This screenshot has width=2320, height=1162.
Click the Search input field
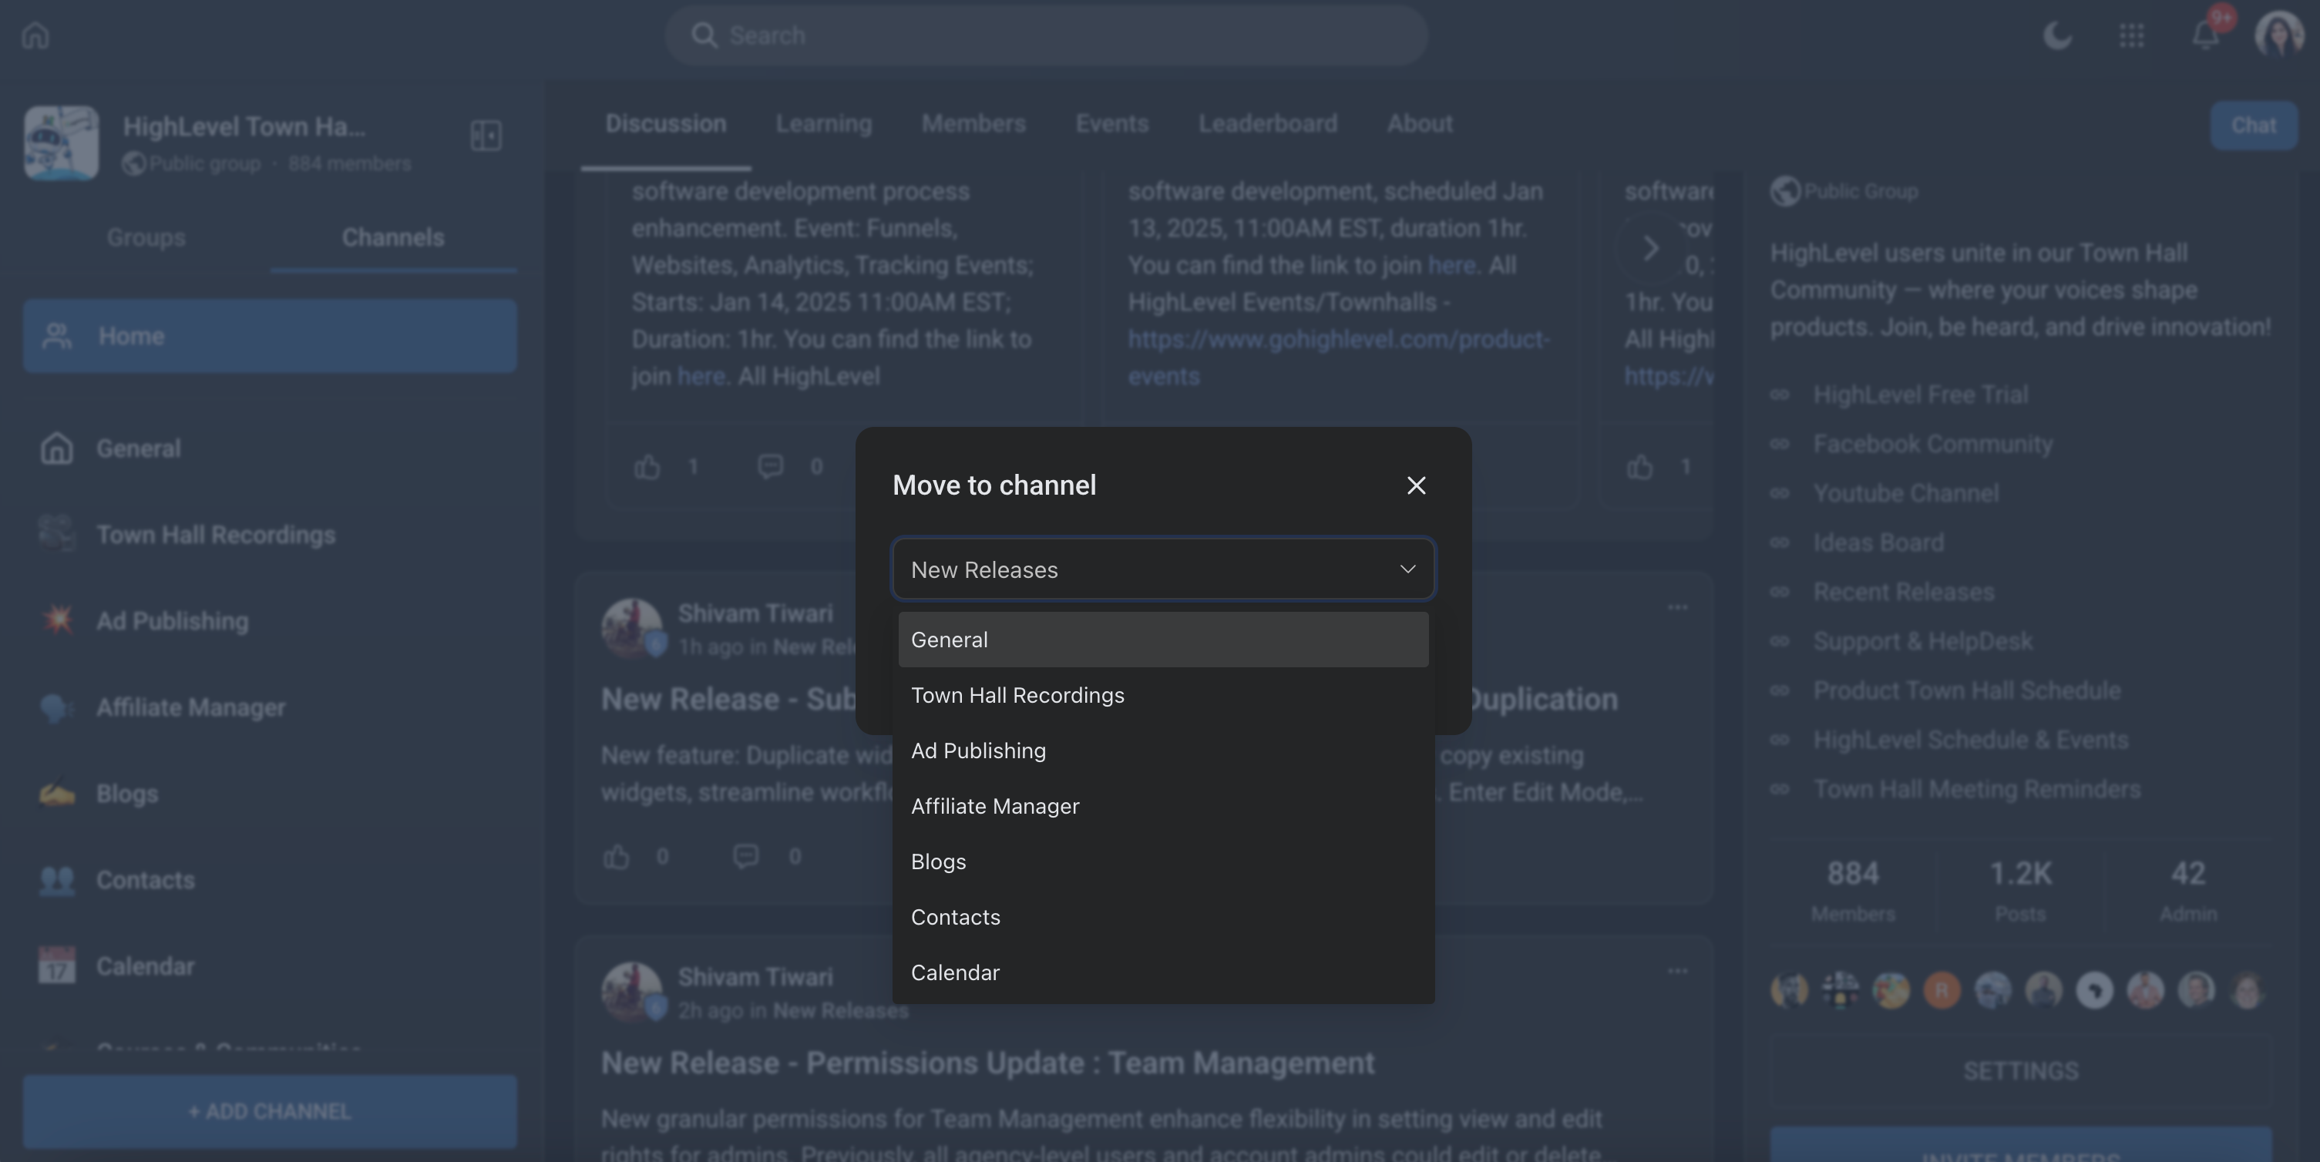[x=1044, y=36]
